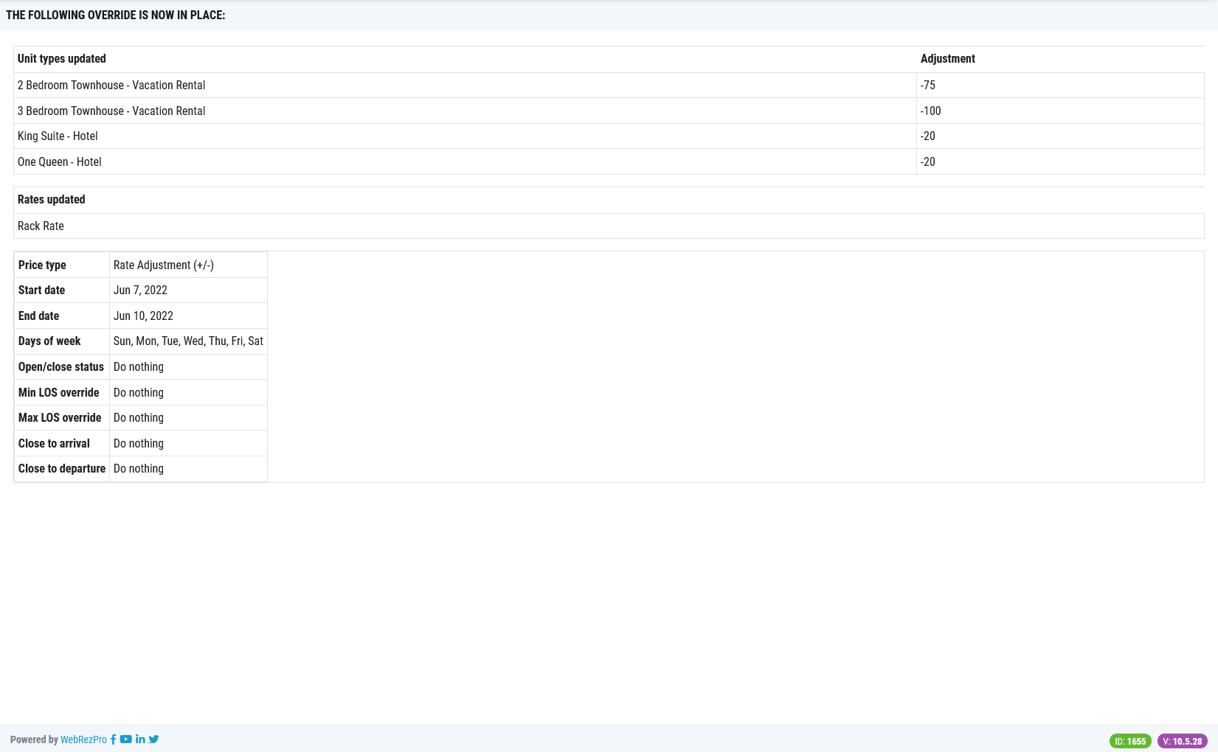Open the Facebook icon in the footer
Screen dimensions: 1218x752
pyautogui.click(x=113, y=739)
